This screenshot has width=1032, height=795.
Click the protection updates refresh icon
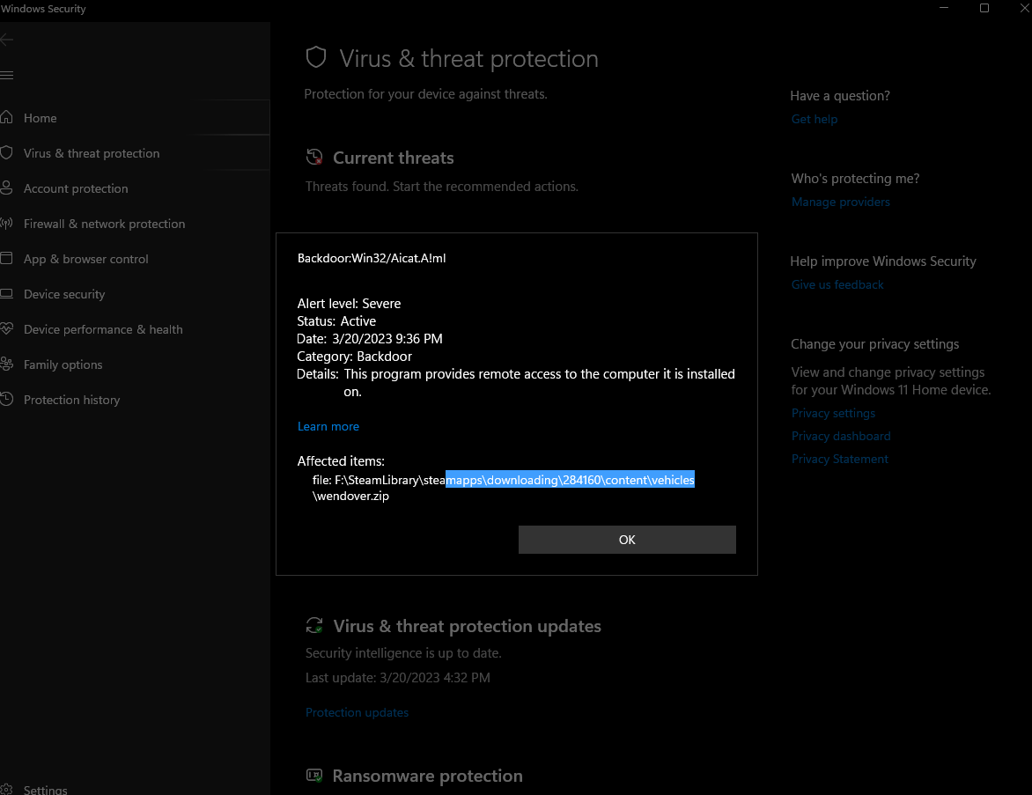[314, 625]
